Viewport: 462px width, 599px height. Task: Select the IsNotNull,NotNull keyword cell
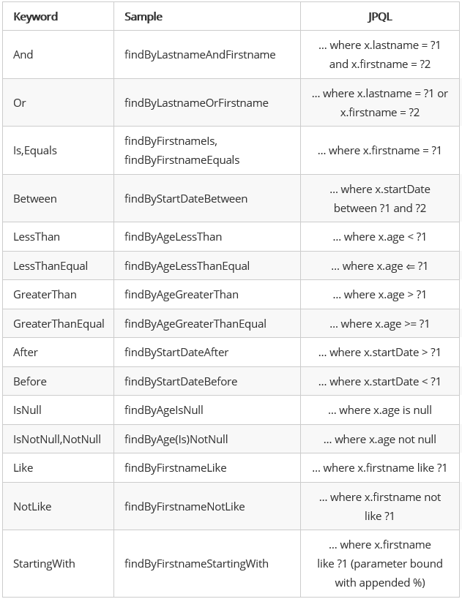pyautogui.click(x=57, y=440)
